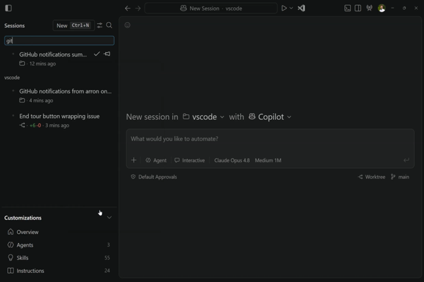424x282 pixels.
Task: Collapse the Customizations section chevron
Action: pyautogui.click(x=109, y=218)
